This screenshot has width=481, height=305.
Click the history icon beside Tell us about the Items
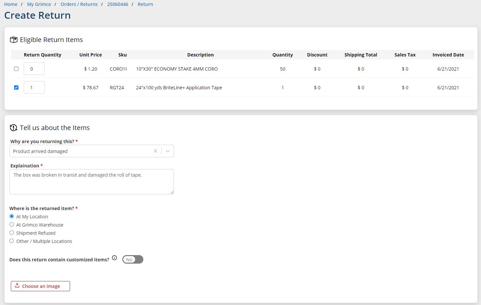(x=13, y=128)
